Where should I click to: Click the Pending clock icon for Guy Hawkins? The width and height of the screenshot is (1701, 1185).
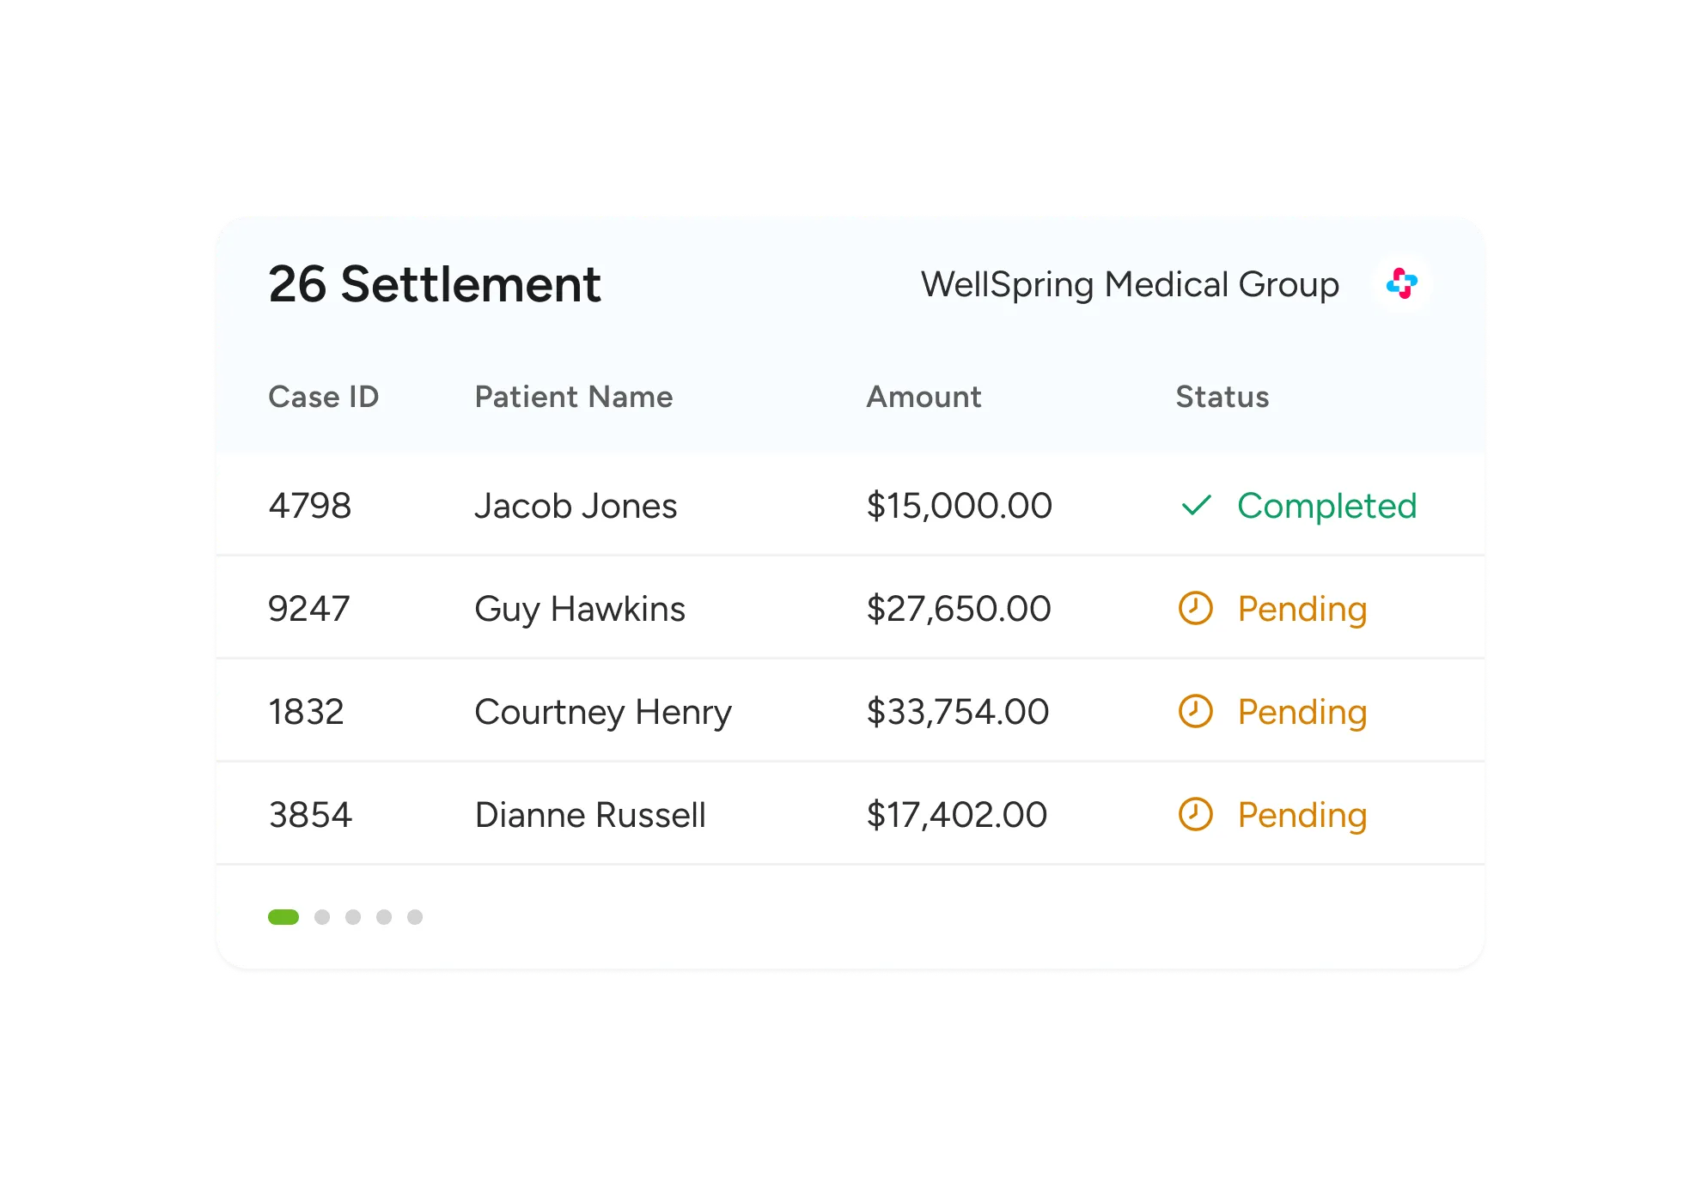(x=1195, y=608)
